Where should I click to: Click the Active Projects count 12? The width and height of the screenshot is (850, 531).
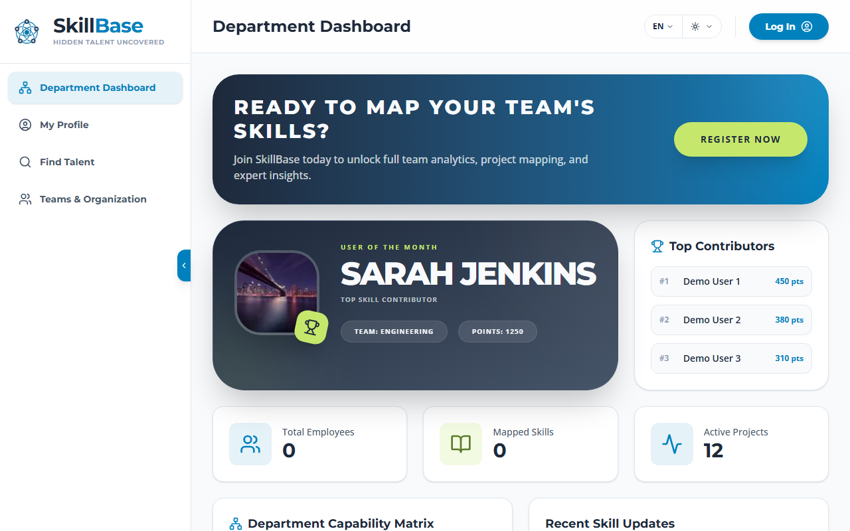click(713, 451)
